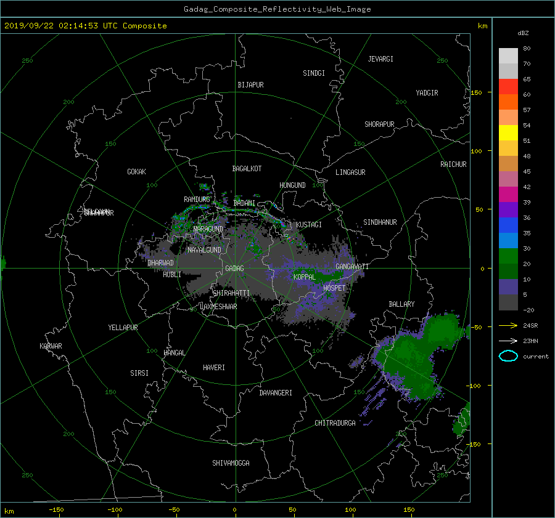This screenshot has width=555, height=518.
Task: Click the timestamp '2019/09/22 02:14:53 UTC Composite'
Action: pos(85,26)
